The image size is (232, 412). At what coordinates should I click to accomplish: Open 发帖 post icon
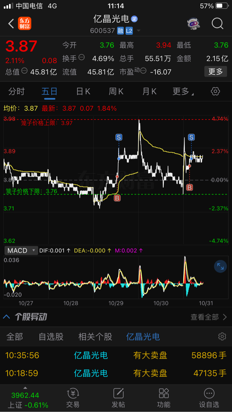click(x=118, y=398)
